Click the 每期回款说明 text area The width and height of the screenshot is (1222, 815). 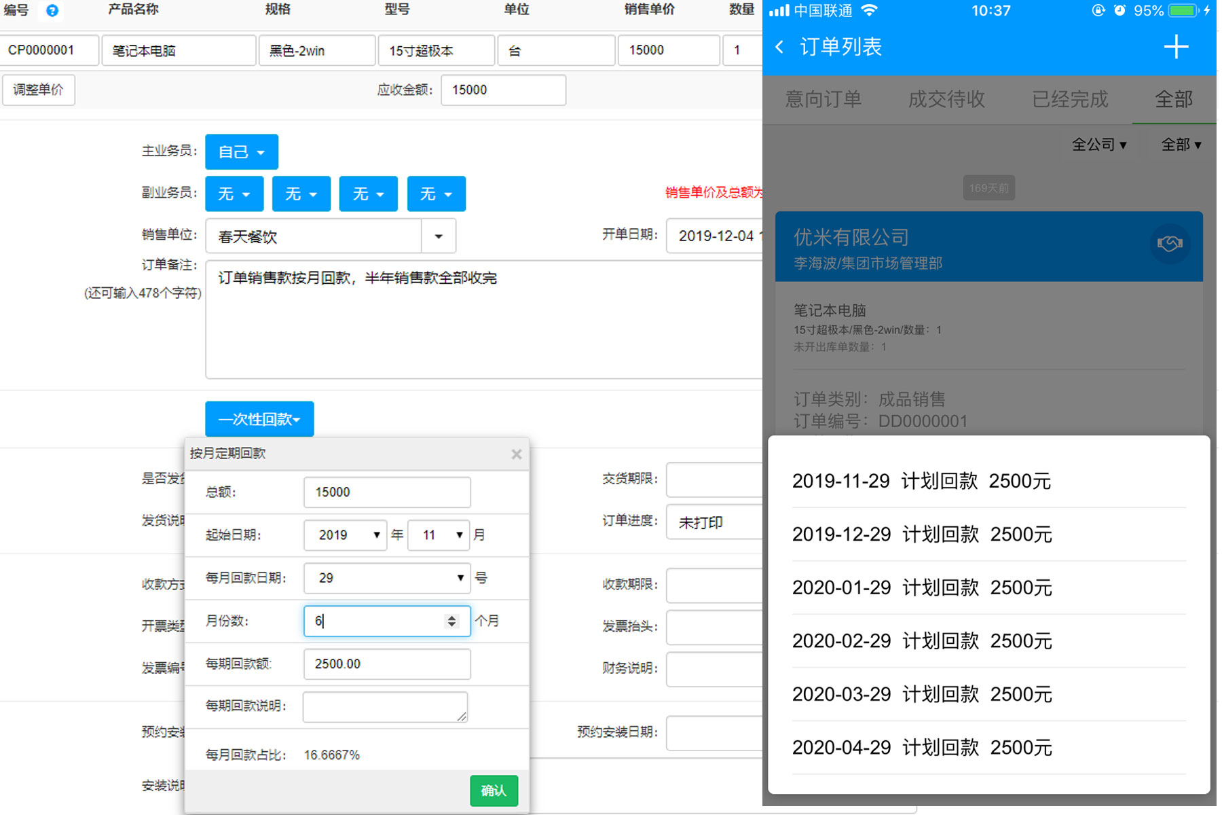pos(385,707)
